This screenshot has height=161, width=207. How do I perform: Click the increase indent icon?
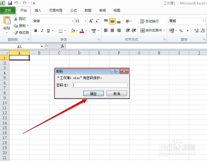(134, 30)
